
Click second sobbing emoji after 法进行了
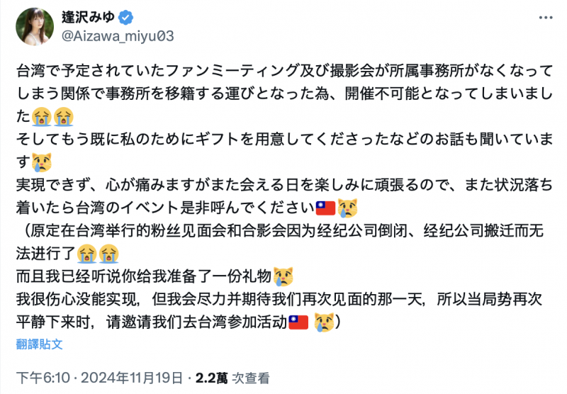pos(108,253)
